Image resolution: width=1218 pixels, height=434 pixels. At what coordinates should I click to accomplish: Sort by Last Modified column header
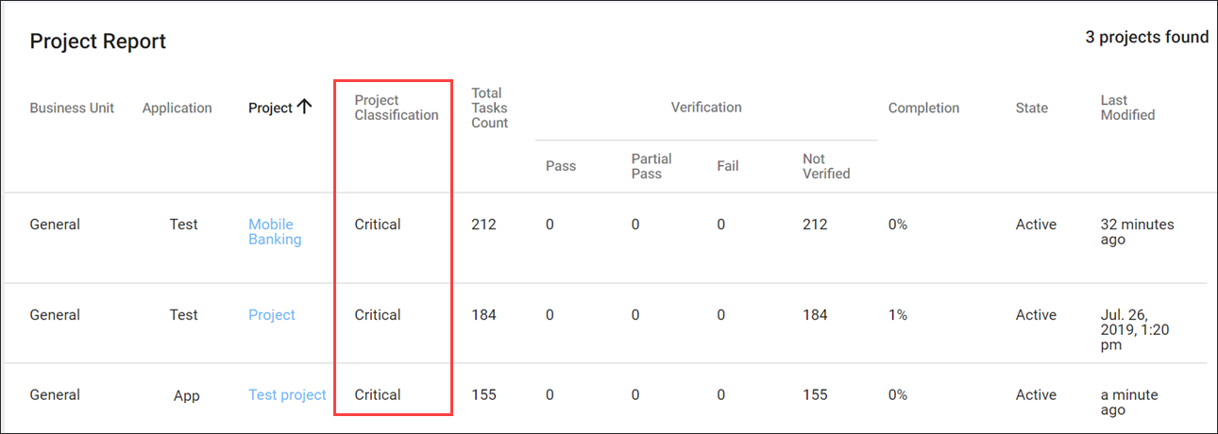1127,108
